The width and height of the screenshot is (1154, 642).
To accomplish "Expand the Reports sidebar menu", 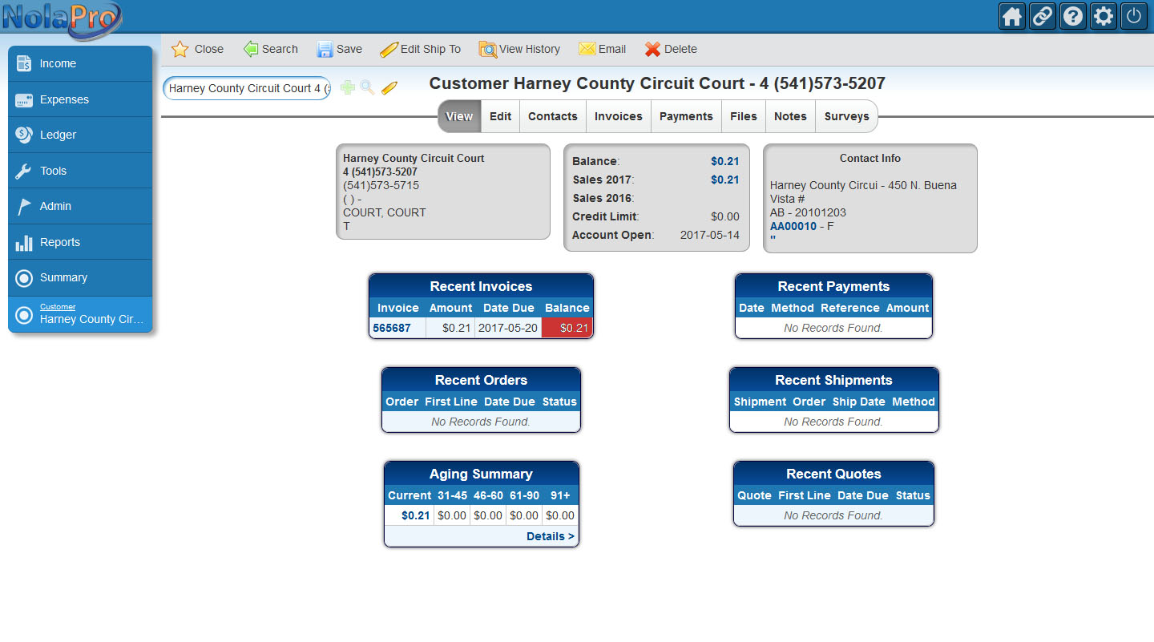I will click(80, 242).
